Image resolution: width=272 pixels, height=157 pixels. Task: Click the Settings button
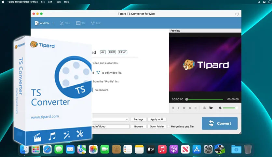click(x=138, y=119)
